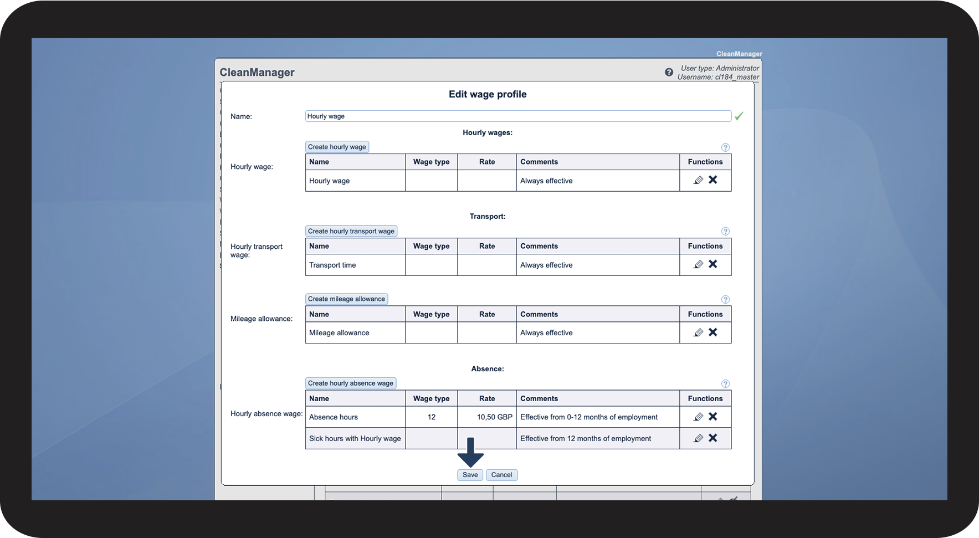
Task: Click the CleanManager title heading
Action: [x=257, y=73]
